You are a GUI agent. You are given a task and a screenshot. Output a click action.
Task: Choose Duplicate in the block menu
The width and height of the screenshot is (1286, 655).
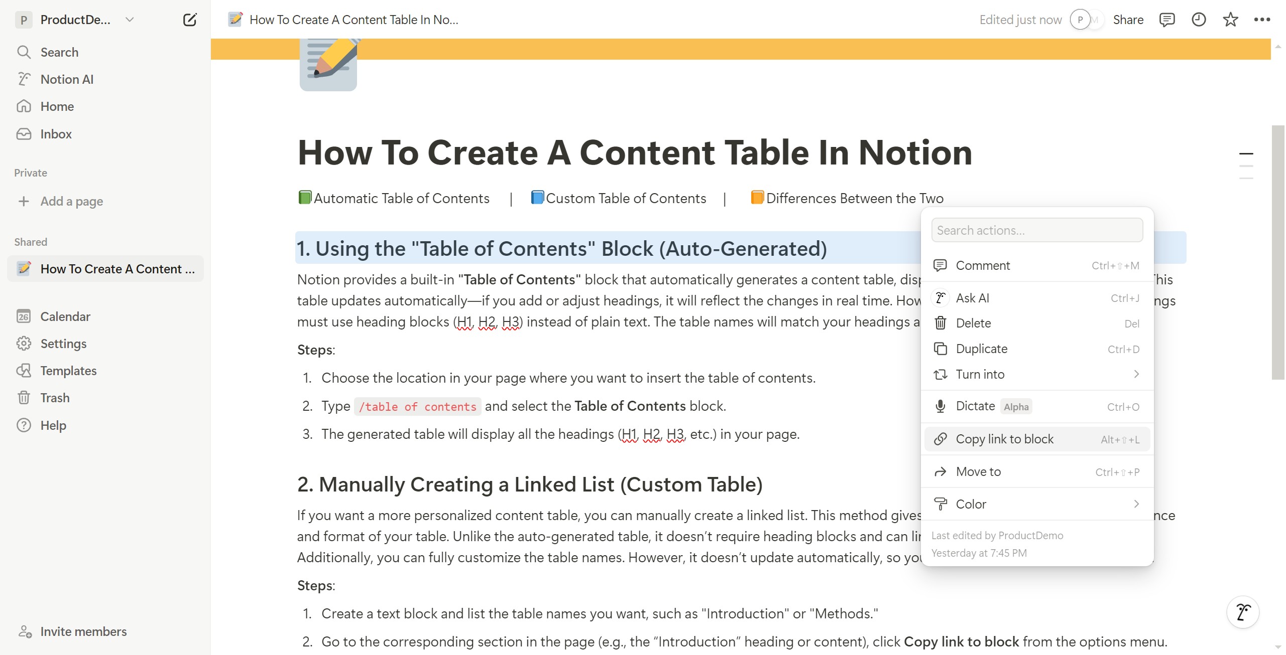tap(1037, 349)
